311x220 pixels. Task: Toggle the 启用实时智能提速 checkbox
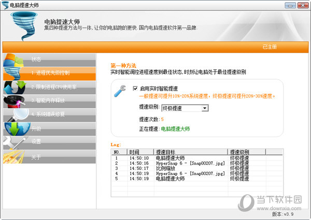(135, 89)
